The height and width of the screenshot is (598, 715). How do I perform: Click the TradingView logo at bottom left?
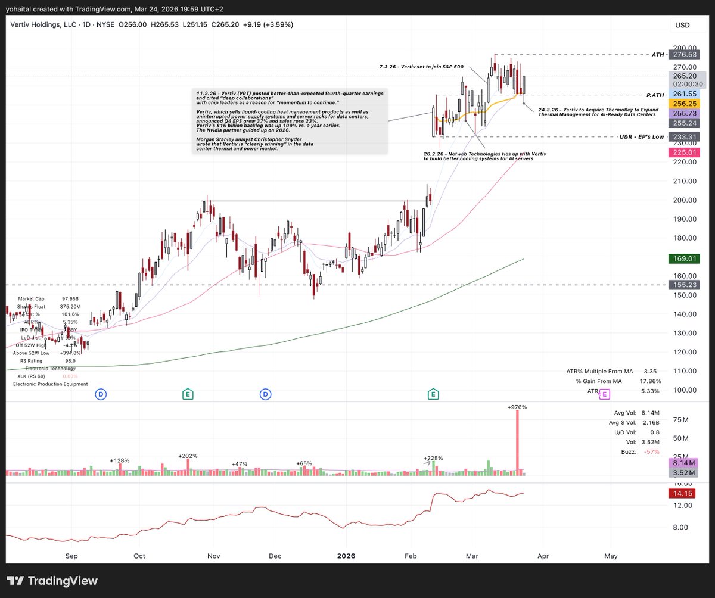point(52,581)
